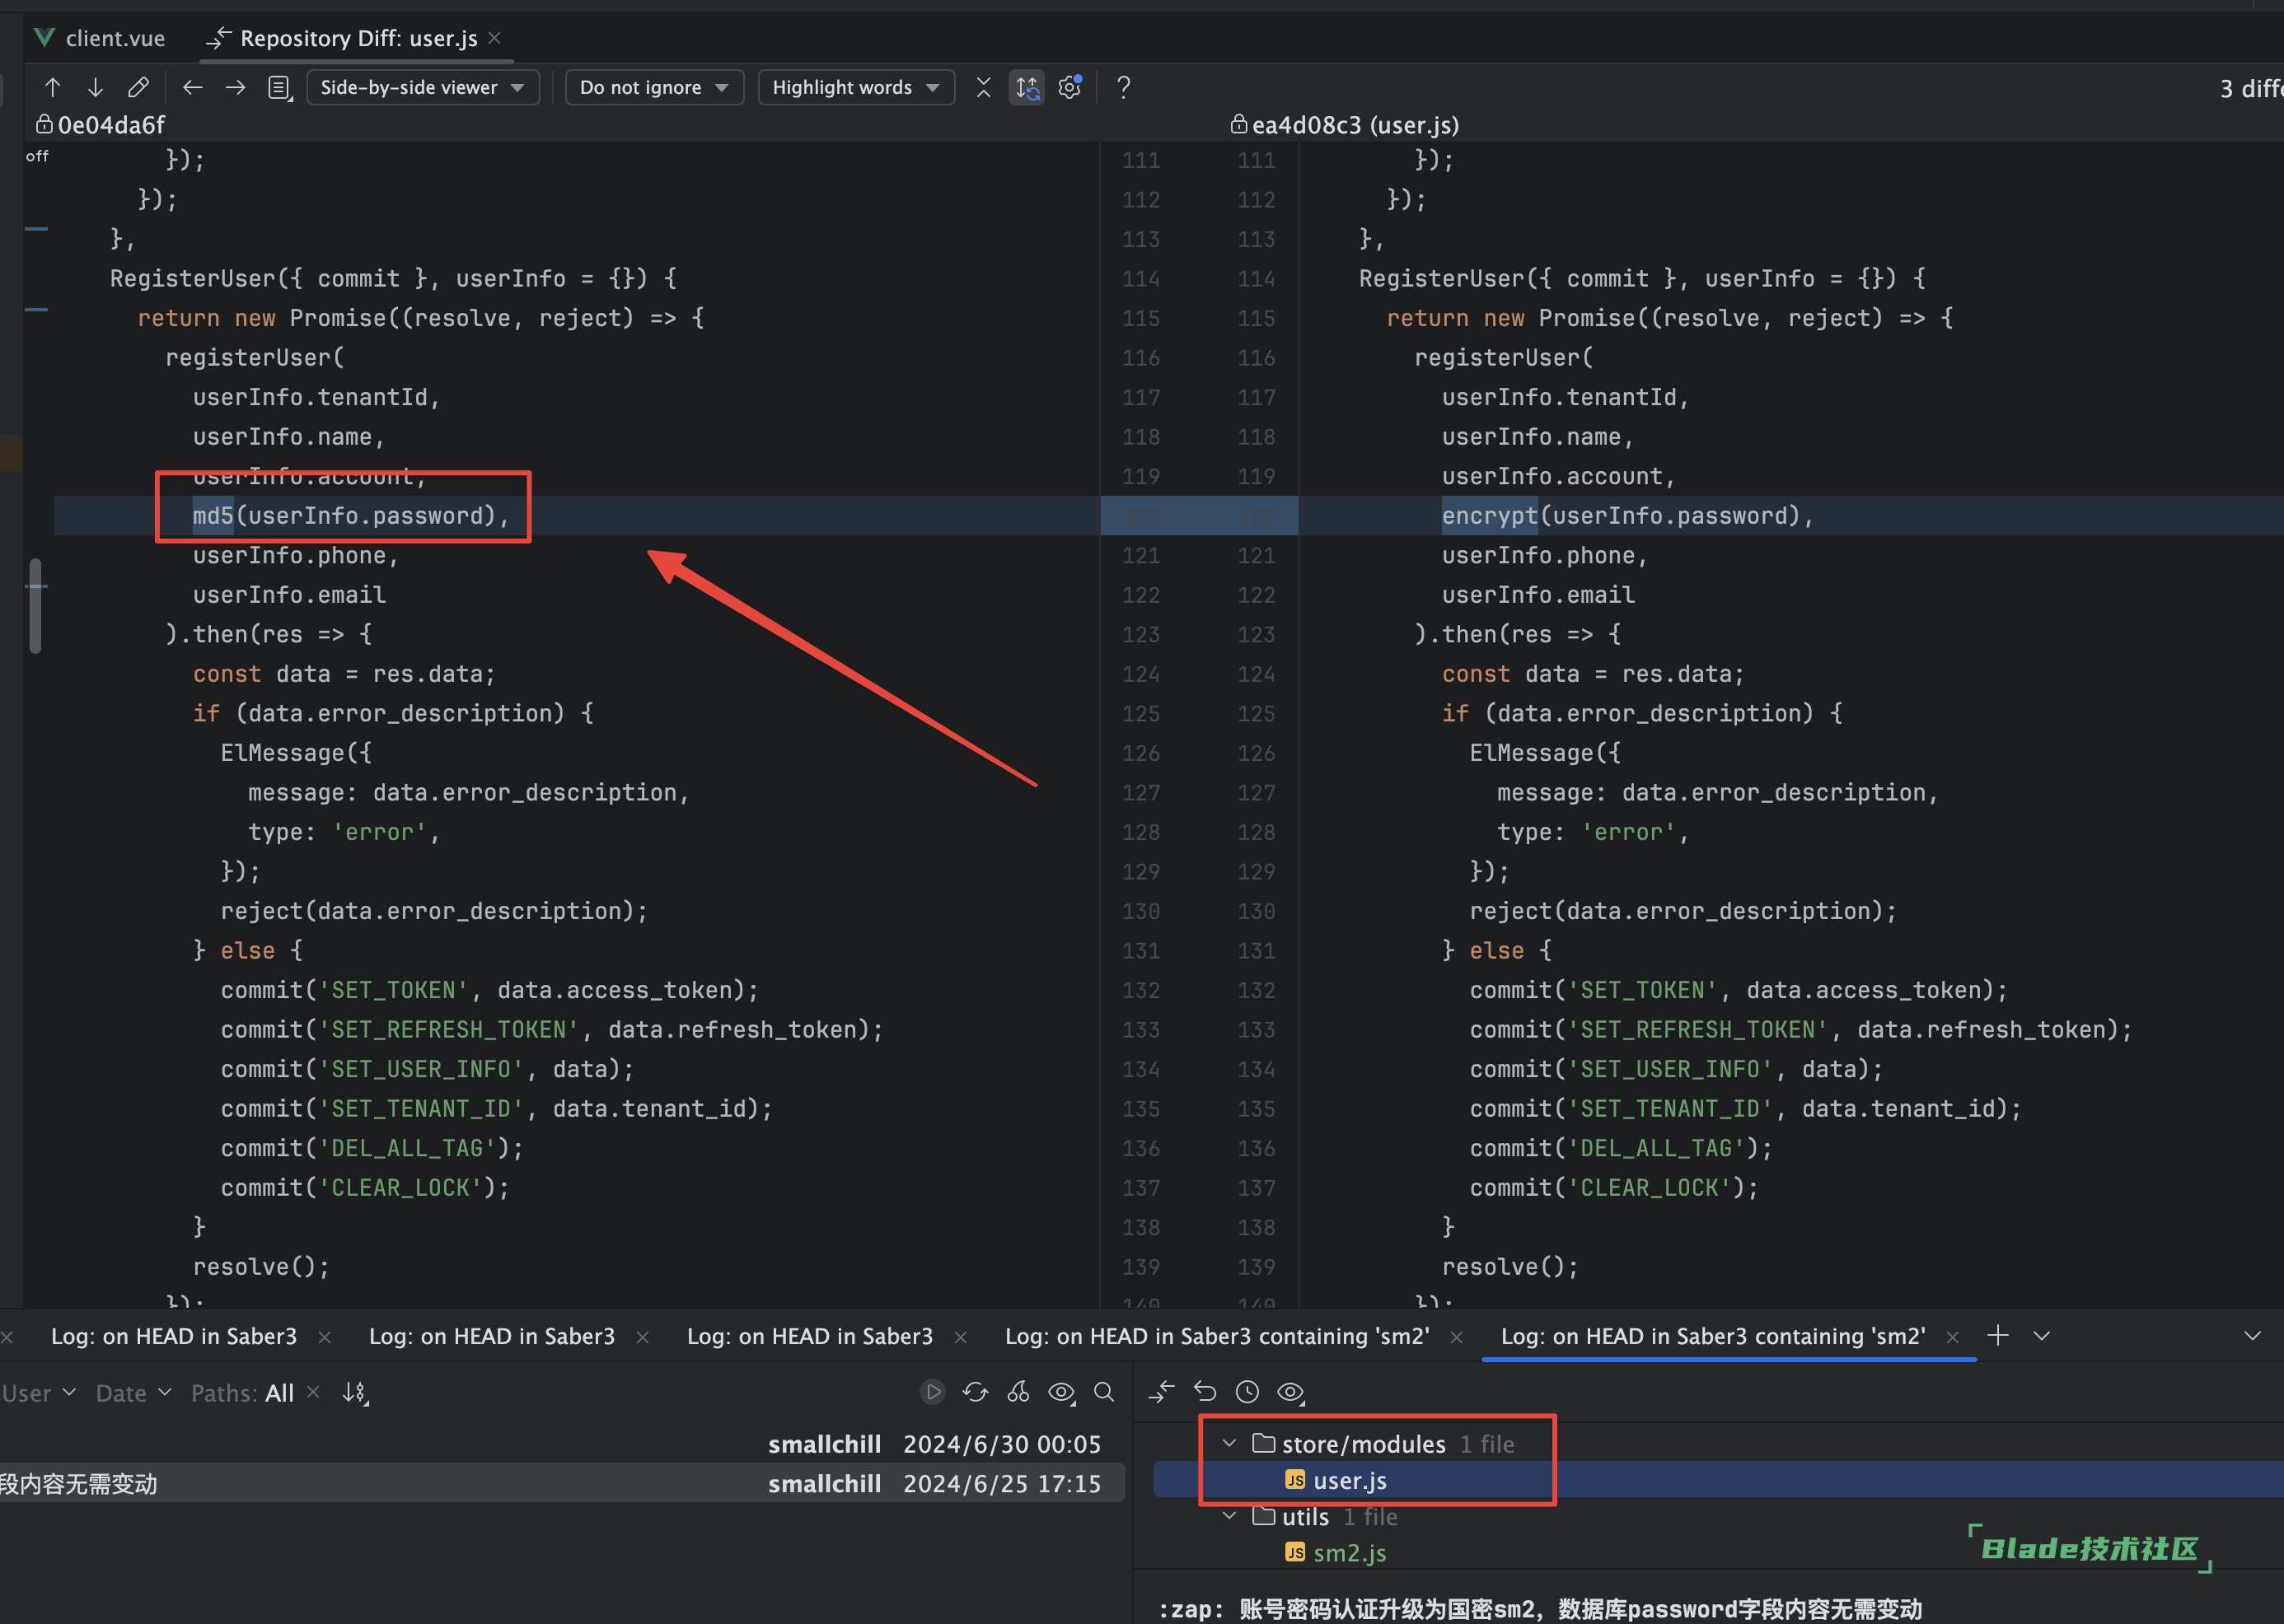Select the store/modules folder row

[1719, 1444]
